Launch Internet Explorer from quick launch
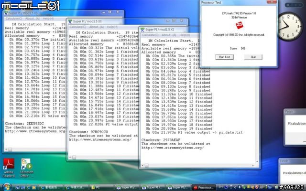The image size is (306, 191). click(29, 188)
